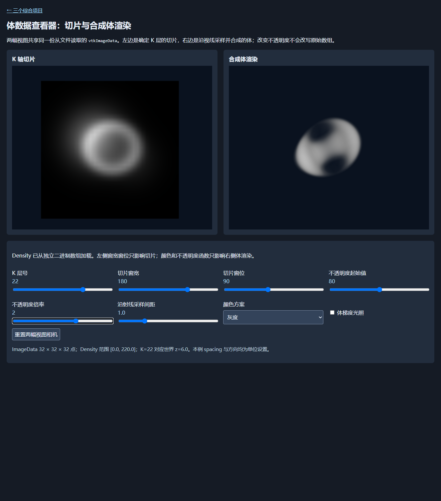Click the 合成体渲染 panel heading
The height and width of the screenshot is (501, 441).
point(243,59)
